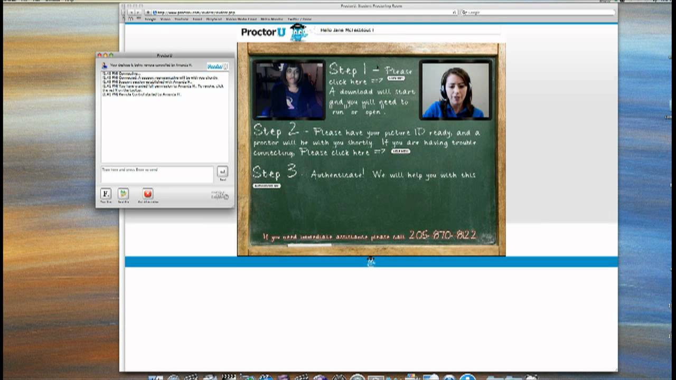Click the ProctorU owl mascot icon
Screen dimensions: 676x380
click(298, 32)
